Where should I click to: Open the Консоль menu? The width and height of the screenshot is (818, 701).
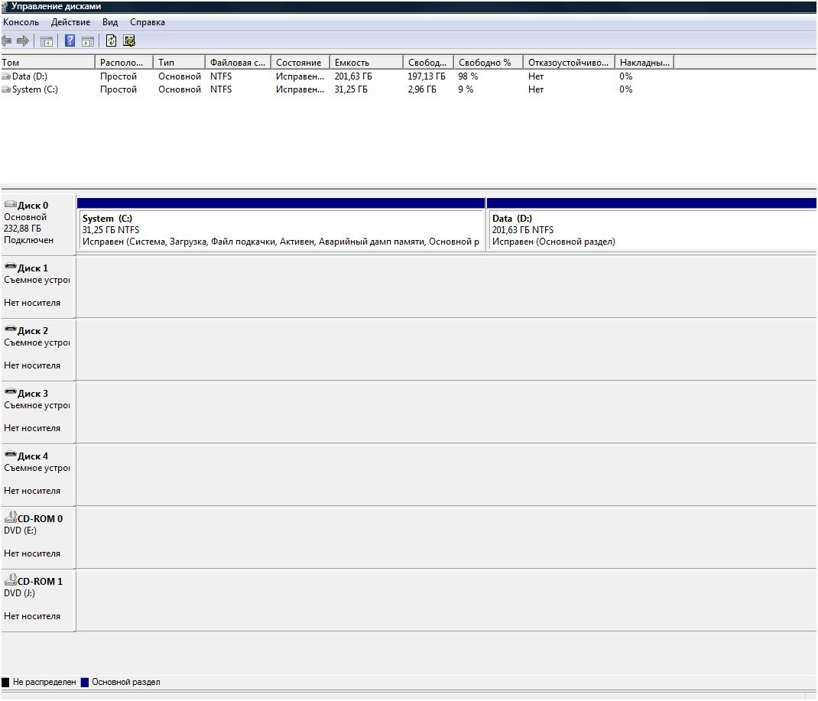21,22
